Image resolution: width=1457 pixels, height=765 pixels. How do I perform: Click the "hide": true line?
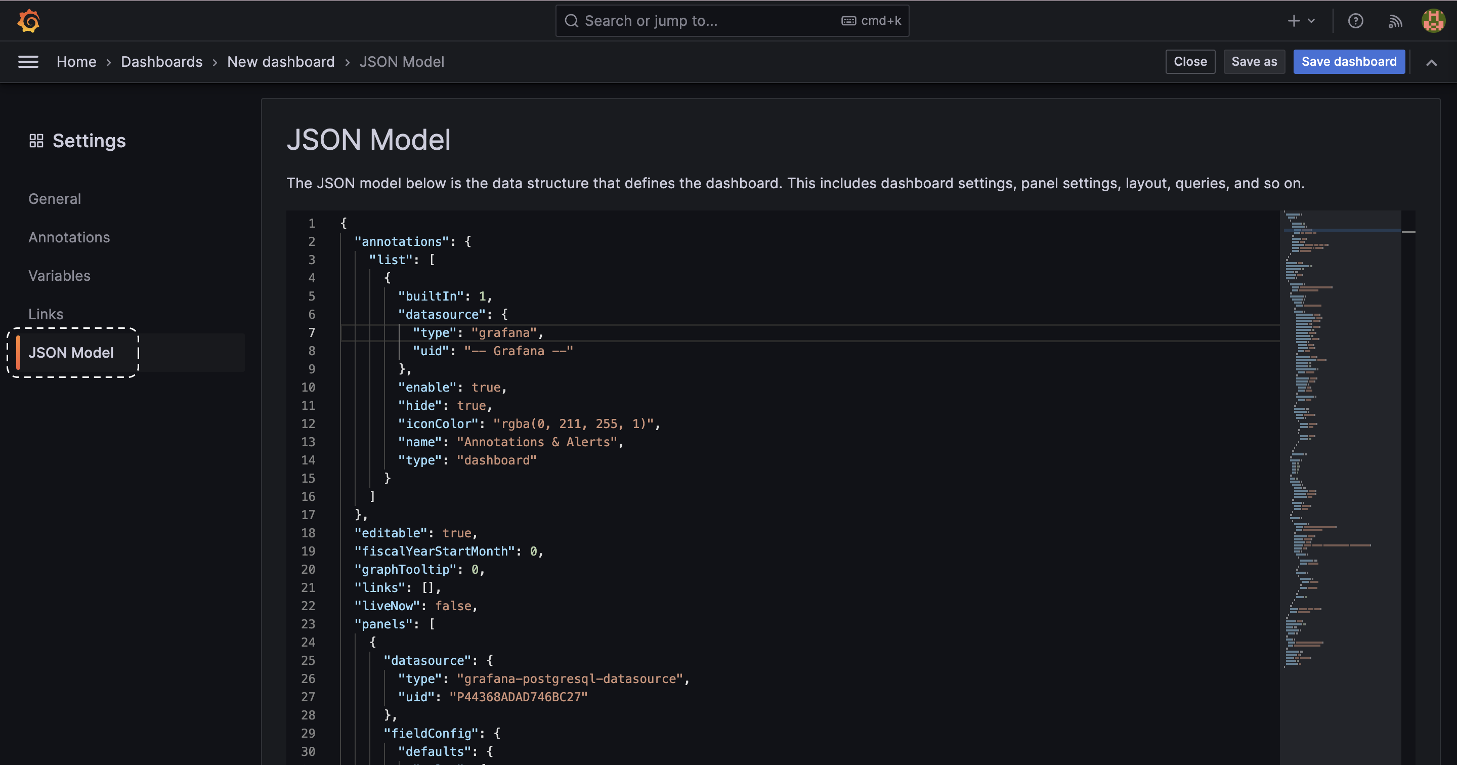click(445, 406)
